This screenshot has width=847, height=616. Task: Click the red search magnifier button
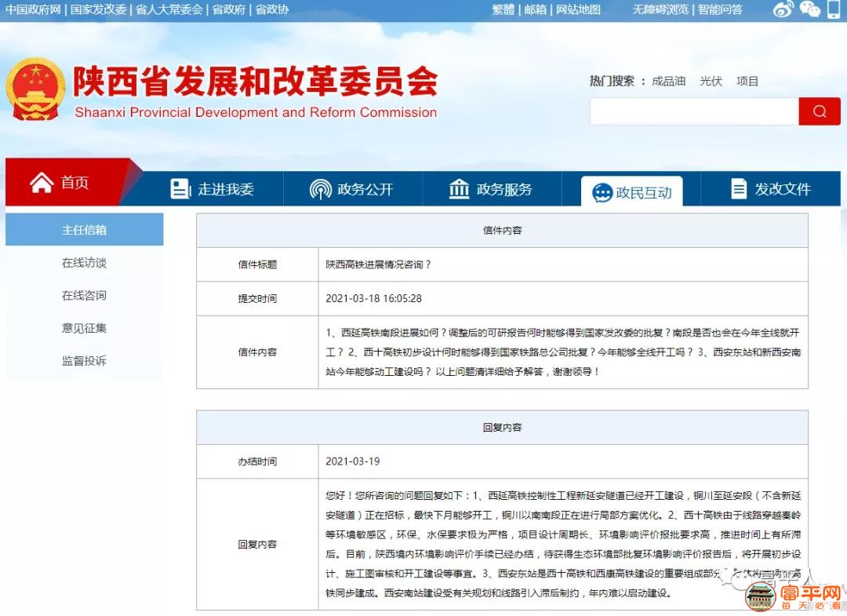coord(820,111)
